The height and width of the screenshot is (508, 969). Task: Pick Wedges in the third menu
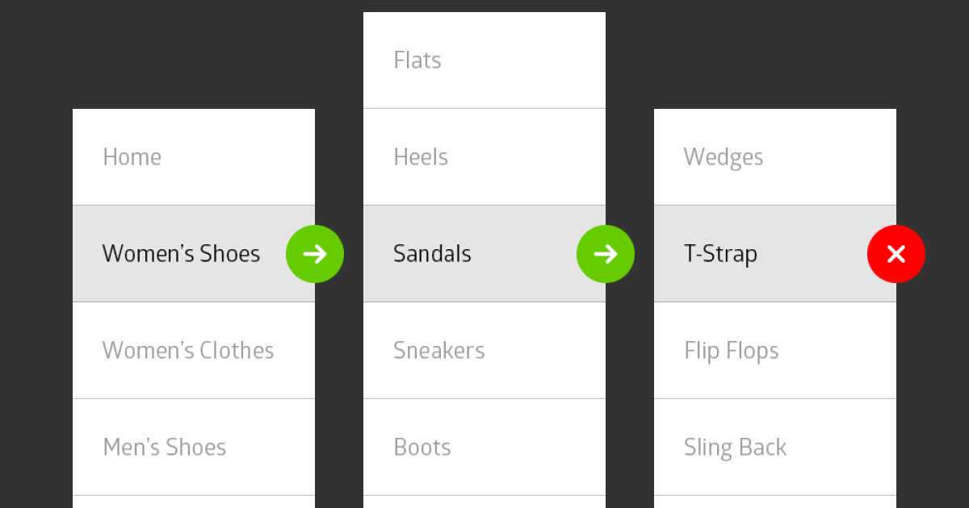[x=724, y=157]
